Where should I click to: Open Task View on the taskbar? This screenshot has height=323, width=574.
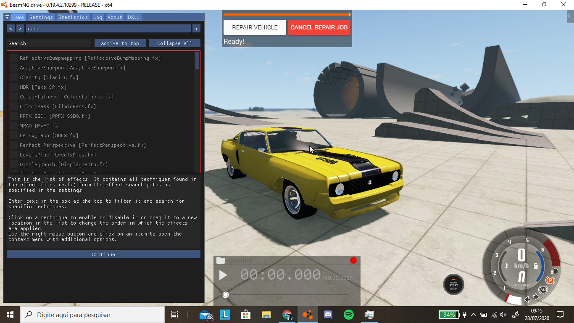(175, 315)
